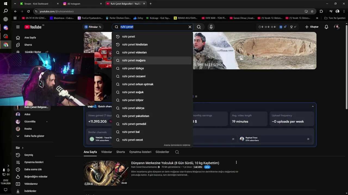Switch to the Oynatma listeleri channel tab

click(140, 152)
